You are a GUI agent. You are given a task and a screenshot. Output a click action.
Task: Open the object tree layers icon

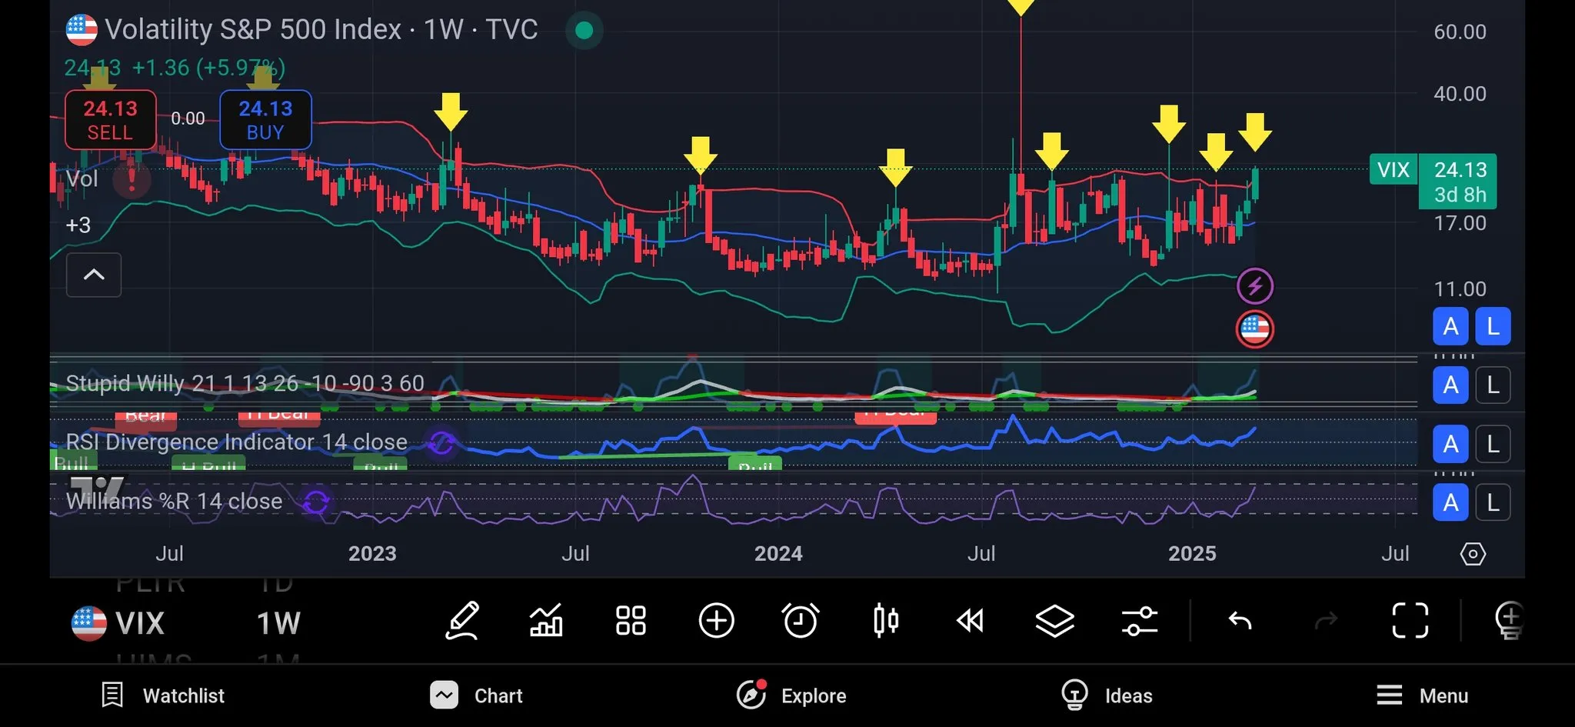(x=1054, y=620)
